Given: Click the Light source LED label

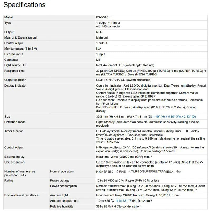Looking at the screenshot, I should [16, 65].
